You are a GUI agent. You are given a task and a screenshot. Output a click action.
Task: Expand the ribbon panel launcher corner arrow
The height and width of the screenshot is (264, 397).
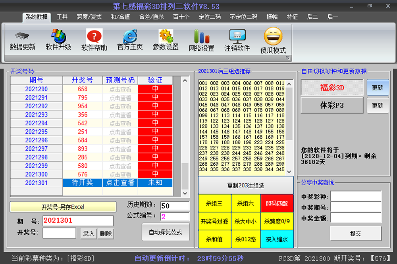pyautogui.click(x=288, y=58)
